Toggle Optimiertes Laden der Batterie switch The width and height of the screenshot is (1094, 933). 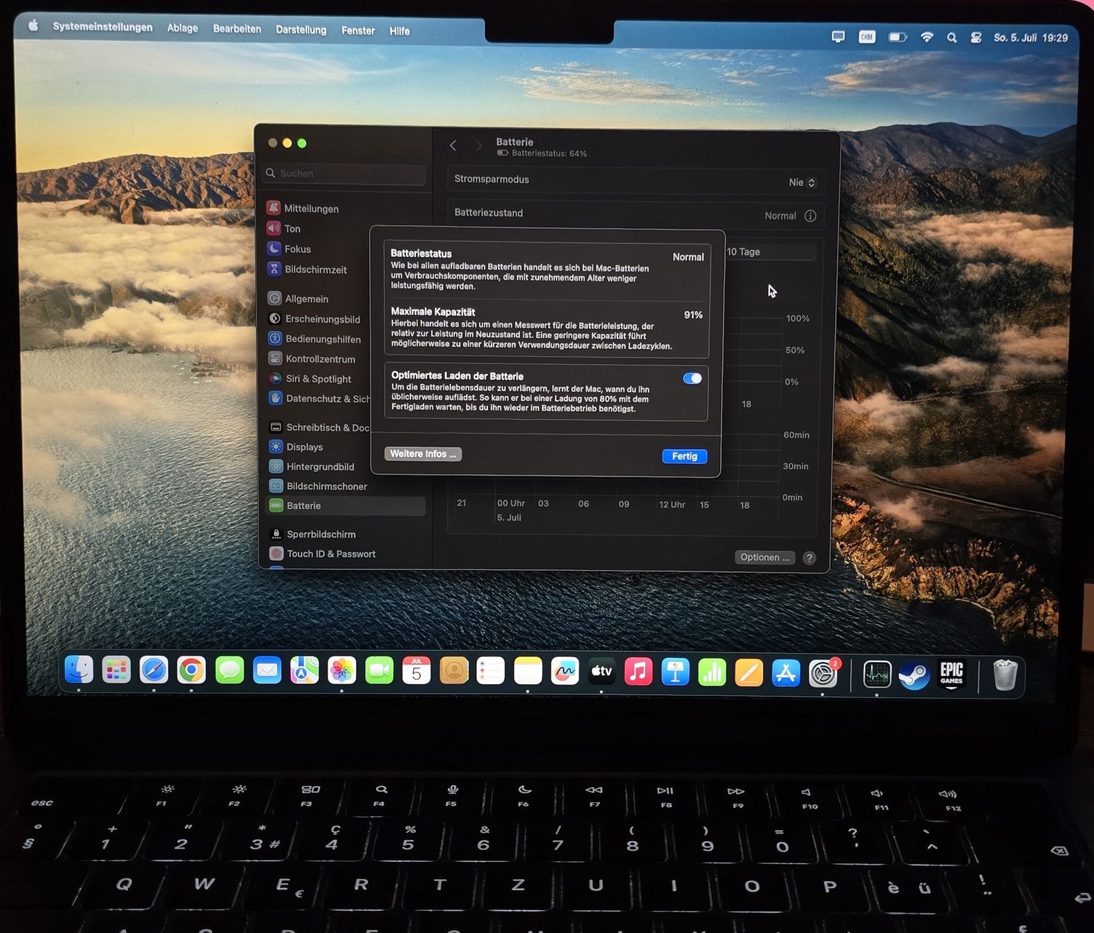coord(692,378)
